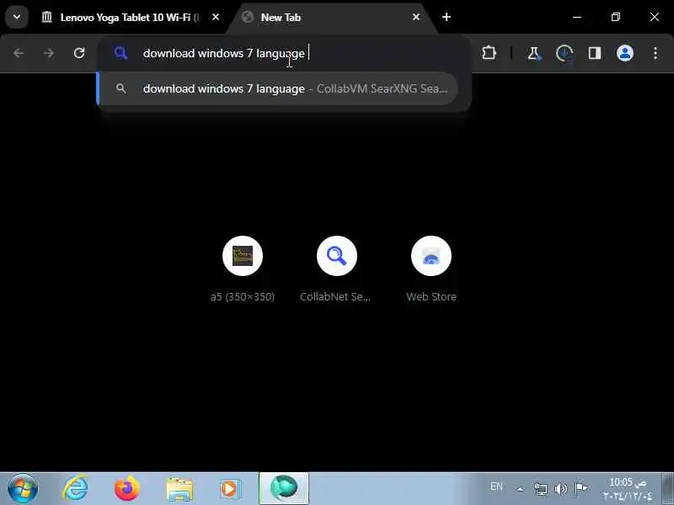This screenshot has height=505, width=674.
Task: Toggle the side panel icon
Action: [x=595, y=53]
